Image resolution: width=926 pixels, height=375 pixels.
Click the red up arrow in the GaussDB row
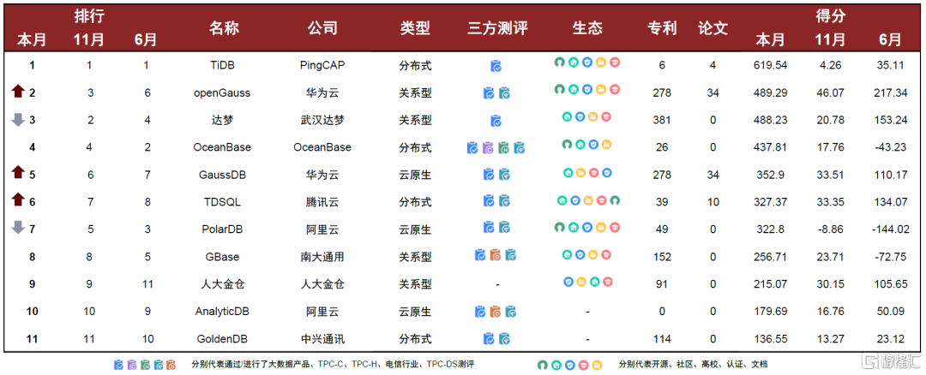(x=18, y=173)
